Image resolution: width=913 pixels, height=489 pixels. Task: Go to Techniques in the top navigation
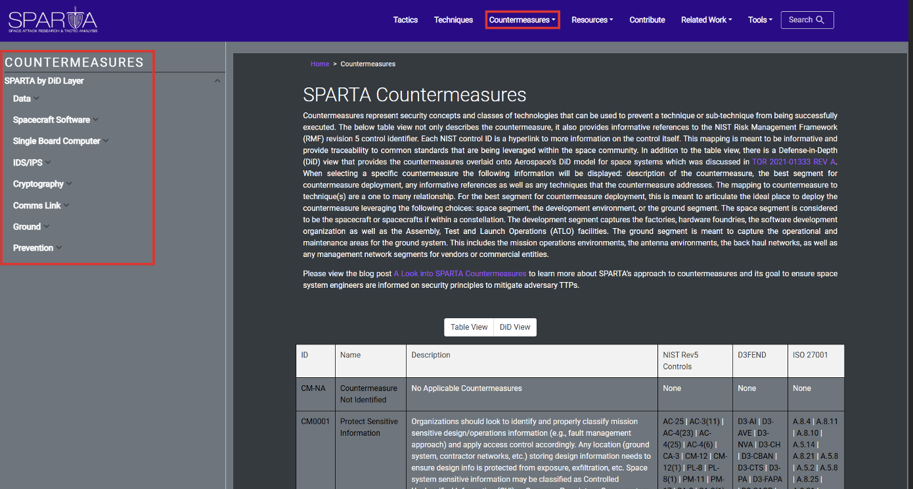[453, 20]
